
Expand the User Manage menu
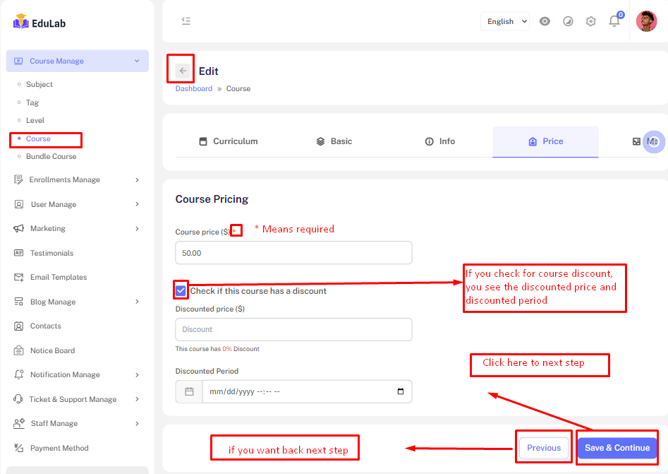coord(78,204)
